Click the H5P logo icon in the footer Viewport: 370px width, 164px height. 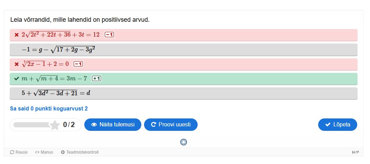(x=355, y=152)
